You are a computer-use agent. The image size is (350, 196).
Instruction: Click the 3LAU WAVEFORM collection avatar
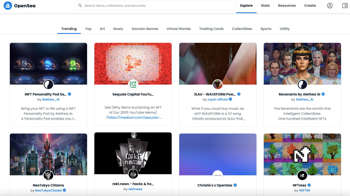(218, 84)
